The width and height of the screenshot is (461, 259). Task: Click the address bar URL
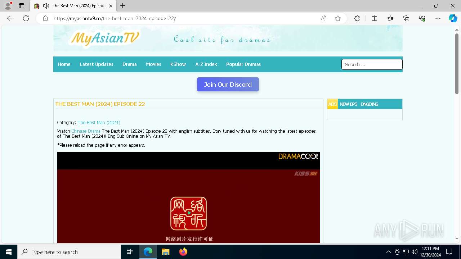[x=115, y=18]
